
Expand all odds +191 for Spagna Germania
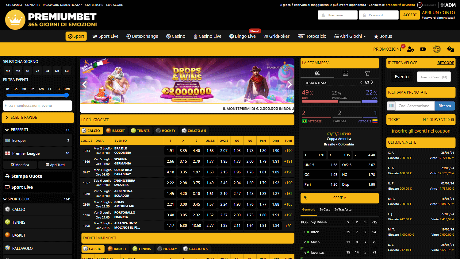(288, 161)
